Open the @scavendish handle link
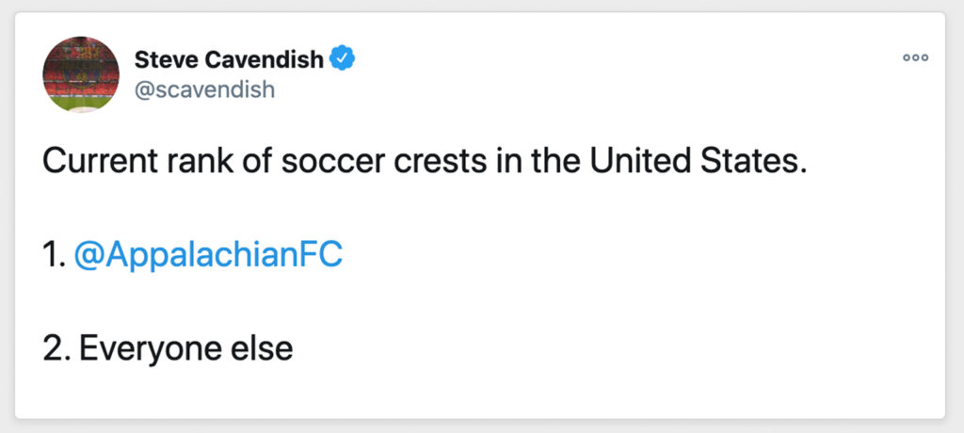Screen dimensions: 964x433 pyautogui.click(x=204, y=89)
